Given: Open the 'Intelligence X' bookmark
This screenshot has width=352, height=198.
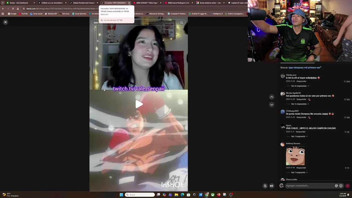Looking at the screenshot, I should click(216, 14).
